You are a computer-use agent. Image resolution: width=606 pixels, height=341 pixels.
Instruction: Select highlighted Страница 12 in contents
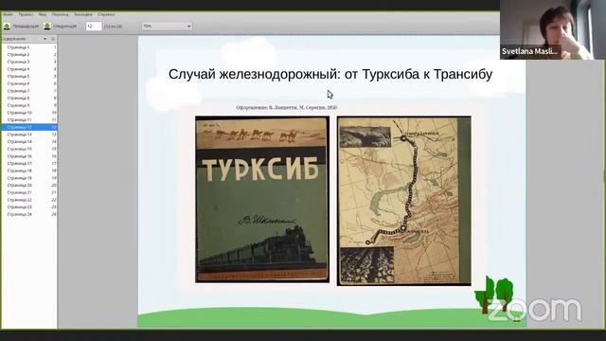click(x=29, y=127)
